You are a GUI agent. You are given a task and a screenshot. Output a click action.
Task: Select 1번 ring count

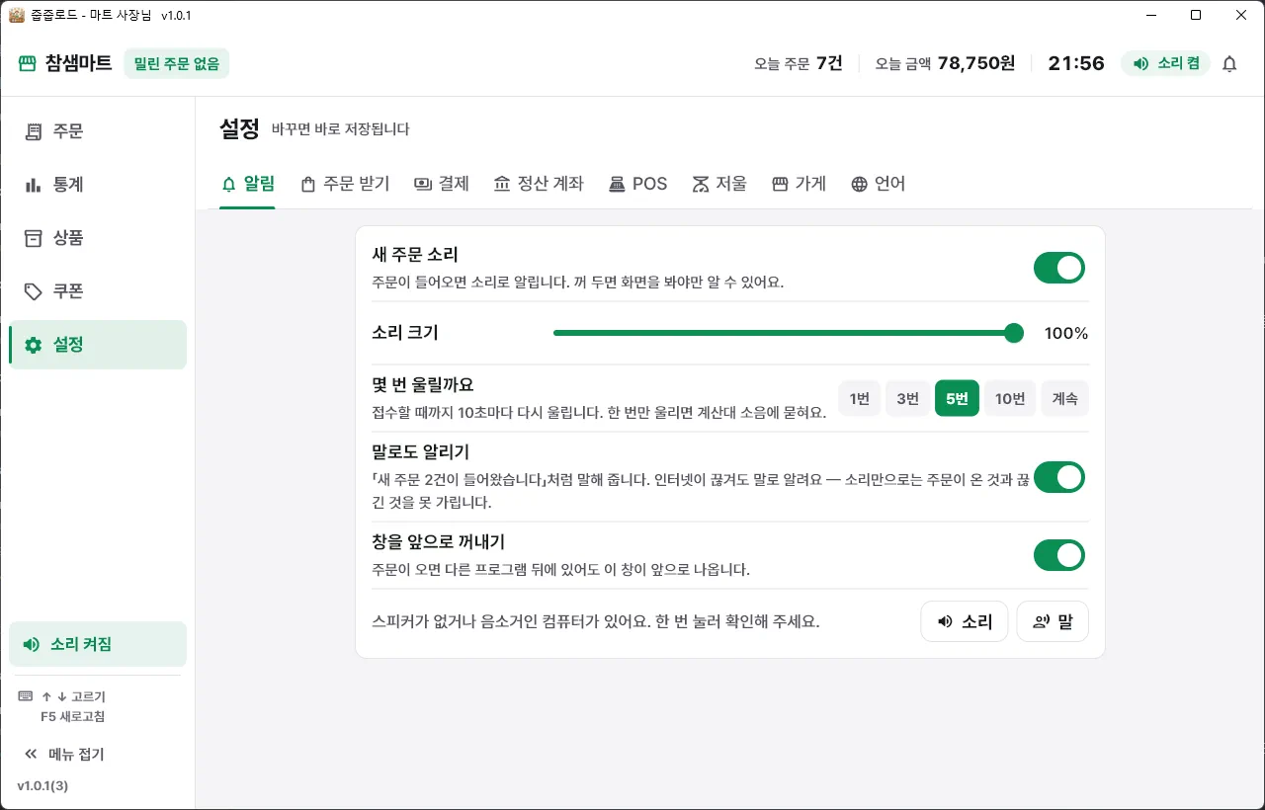859,399
